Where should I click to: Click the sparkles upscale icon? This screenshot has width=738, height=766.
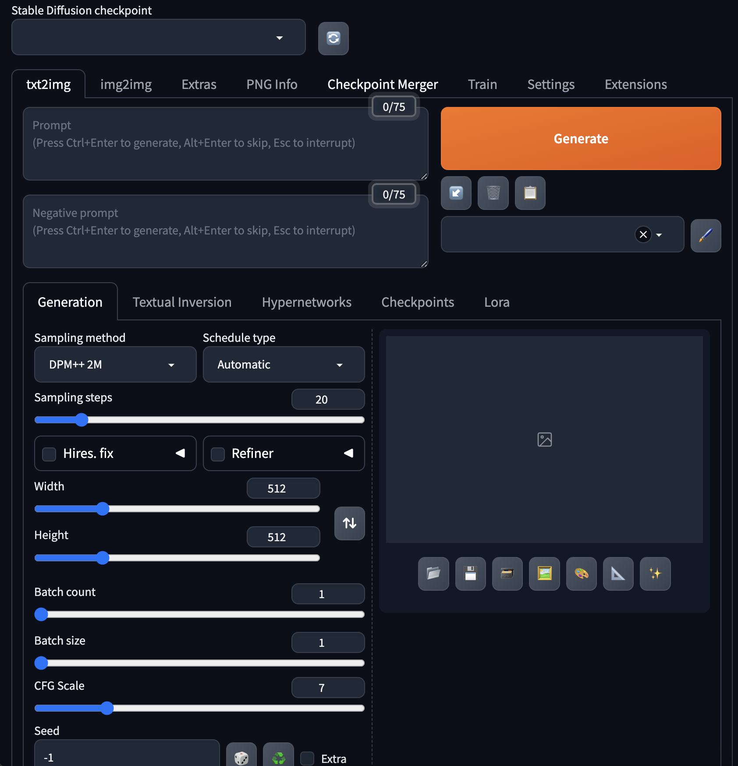655,574
